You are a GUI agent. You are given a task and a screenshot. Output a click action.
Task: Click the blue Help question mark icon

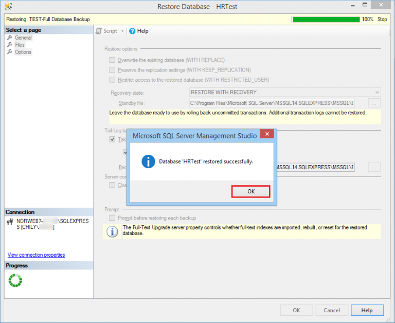point(132,31)
